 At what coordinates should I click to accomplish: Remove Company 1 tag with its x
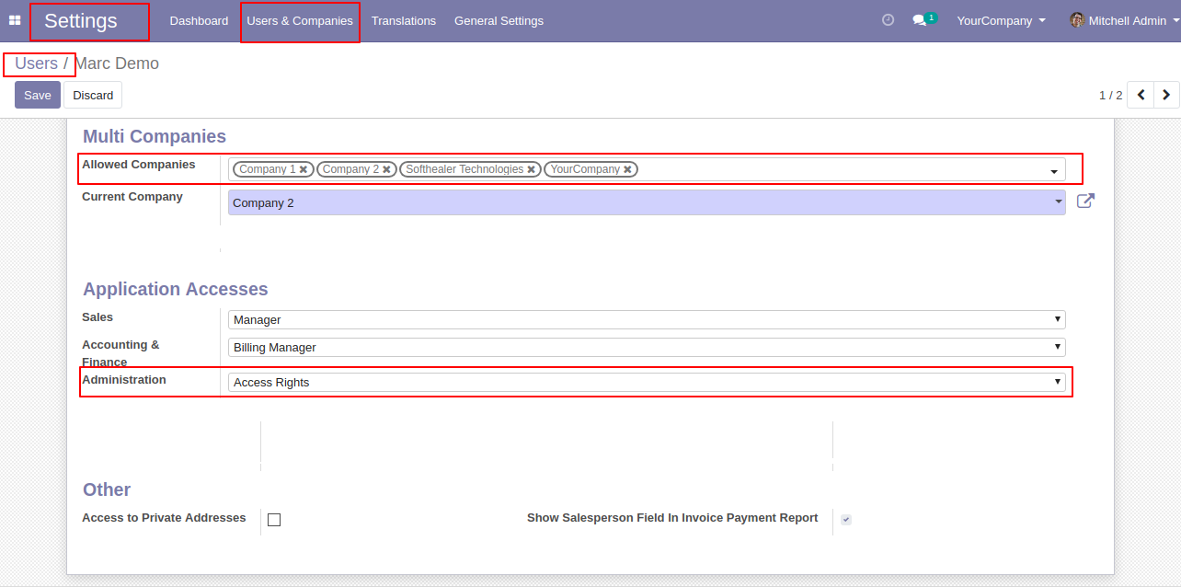(x=304, y=169)
